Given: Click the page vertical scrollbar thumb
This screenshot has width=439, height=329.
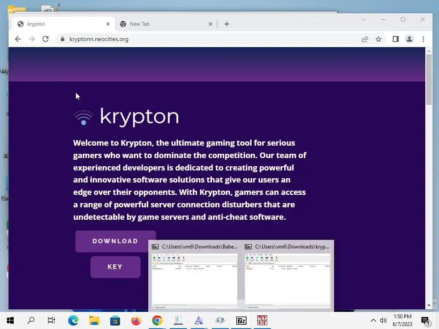Looking at the screenshot, I should pos(429,80).
